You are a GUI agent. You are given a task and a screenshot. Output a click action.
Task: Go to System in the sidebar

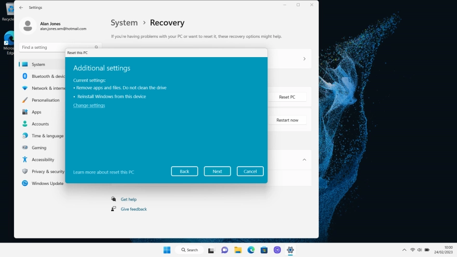click(x=38, y=64)
